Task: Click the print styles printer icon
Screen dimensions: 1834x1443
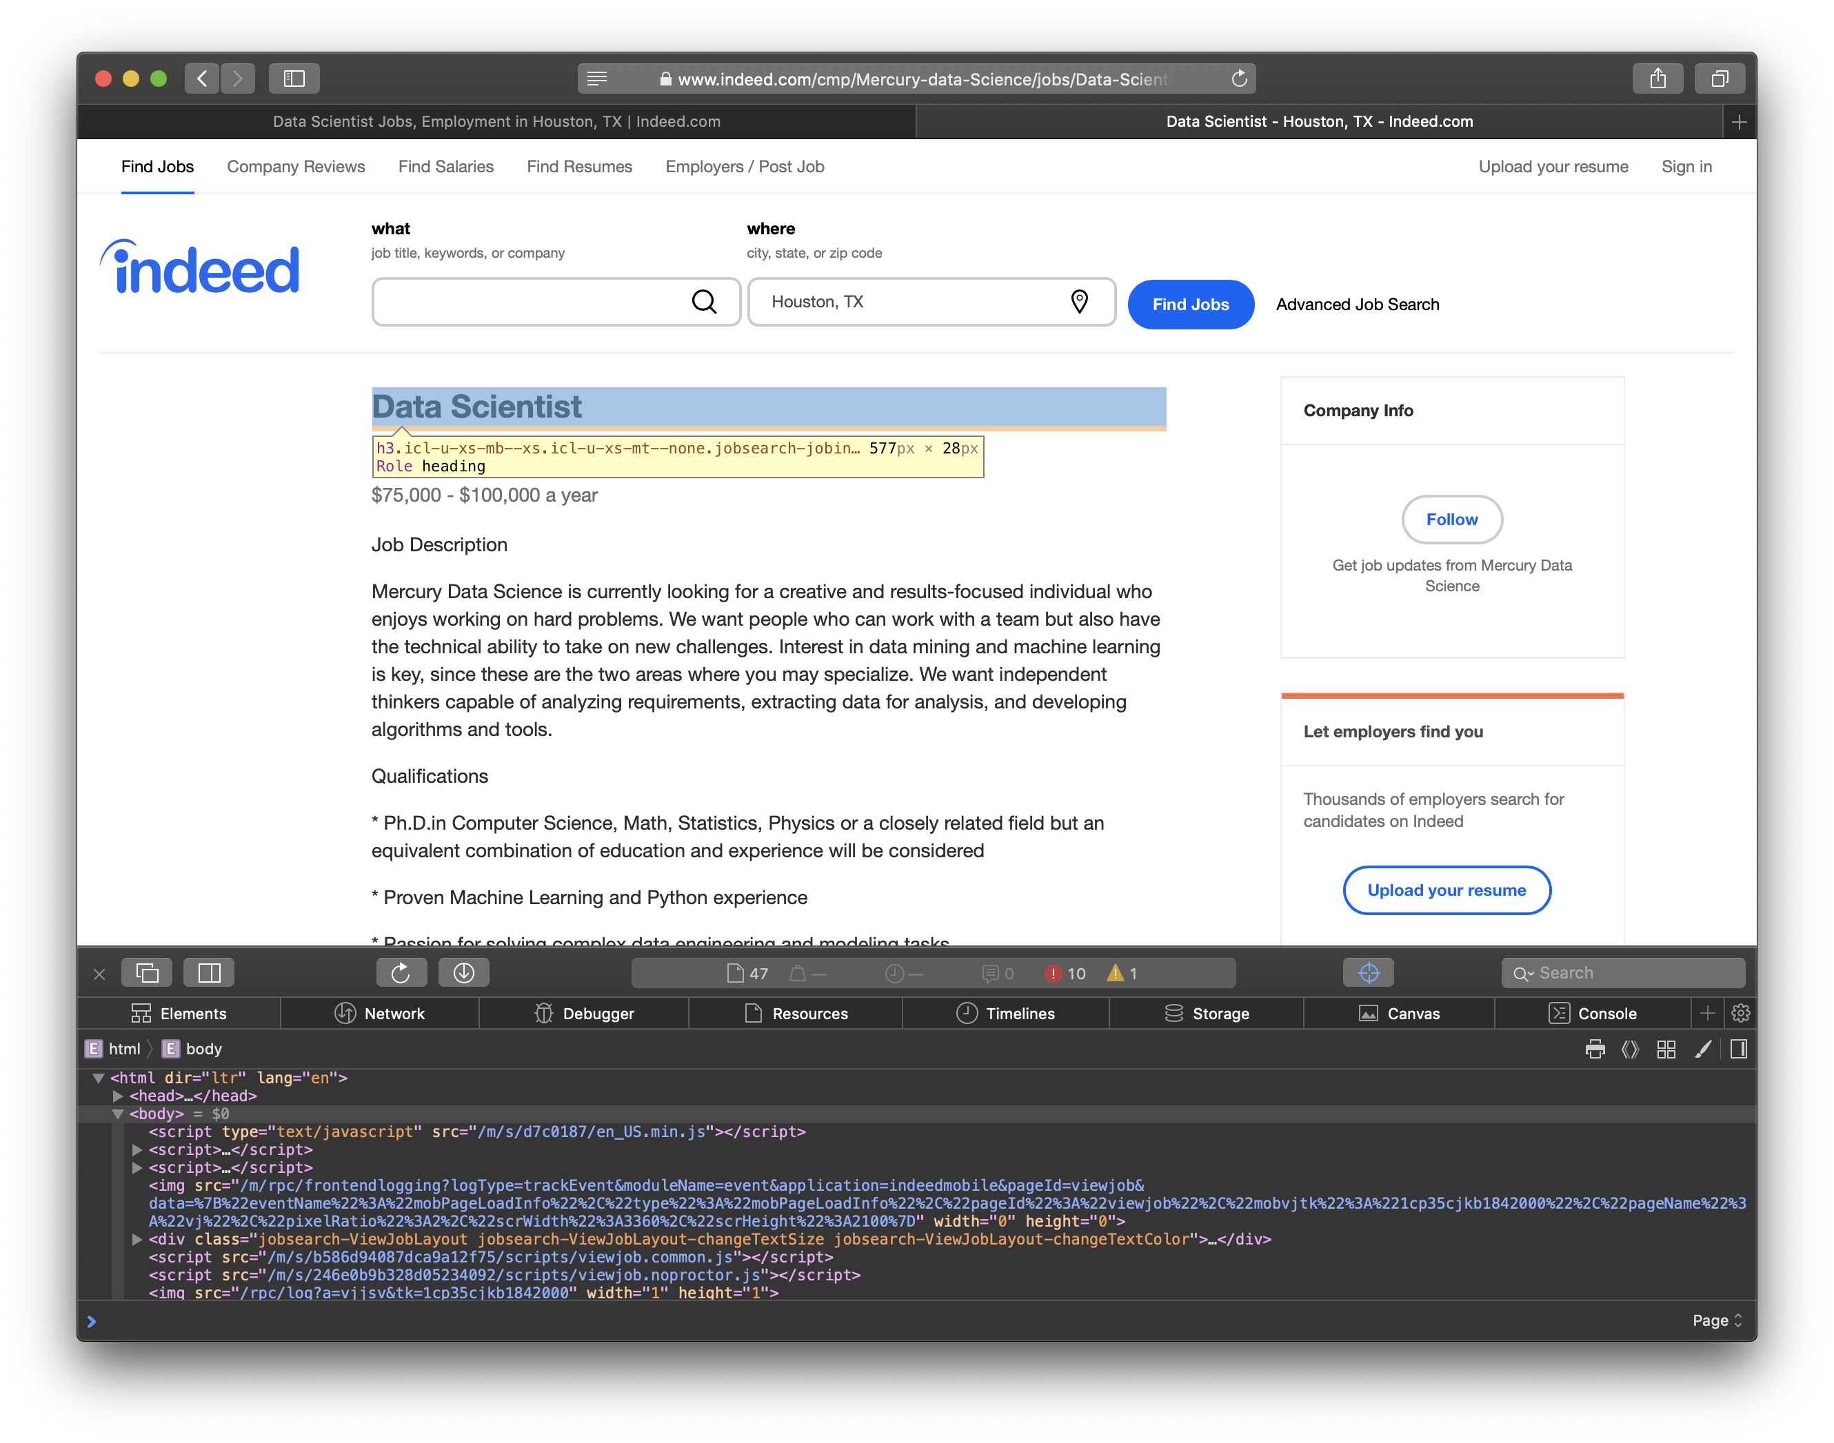Action: point(1594,1050)
